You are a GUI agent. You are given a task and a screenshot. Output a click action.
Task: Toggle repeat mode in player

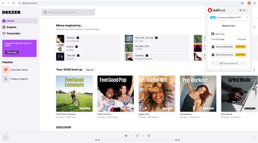tap(149, 135)
